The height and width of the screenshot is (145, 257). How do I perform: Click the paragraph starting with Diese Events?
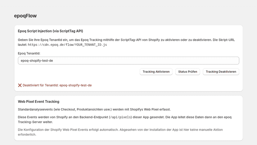pos(124,119)
